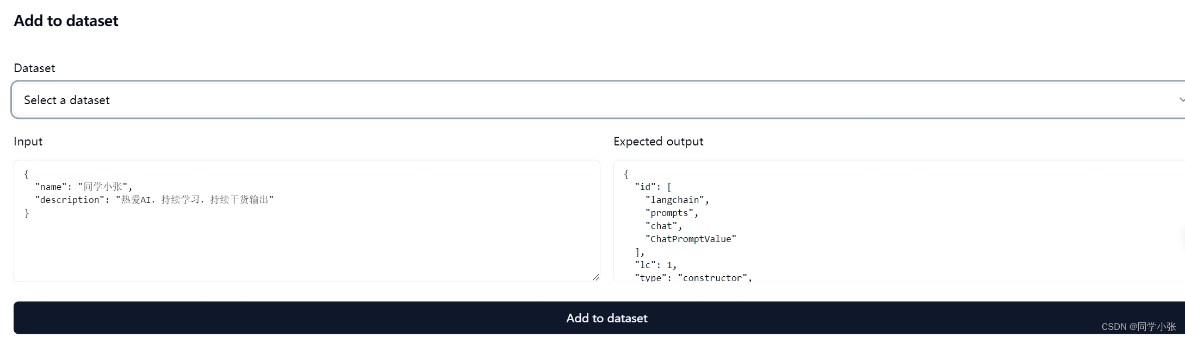This screenshot has width=1185, height=337.
Task: Click the "lc": 1 line in Expected output
Action: point(655,265)
